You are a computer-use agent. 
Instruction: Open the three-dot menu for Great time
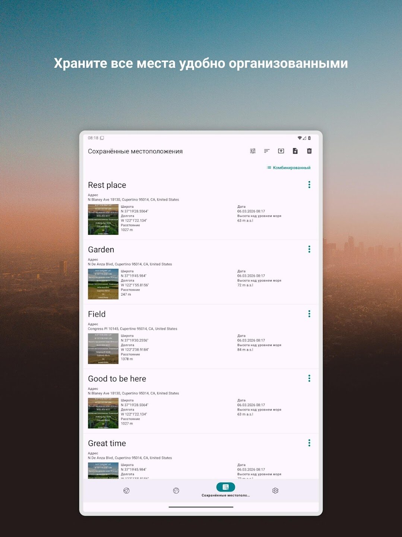click(x=309, y=443)
